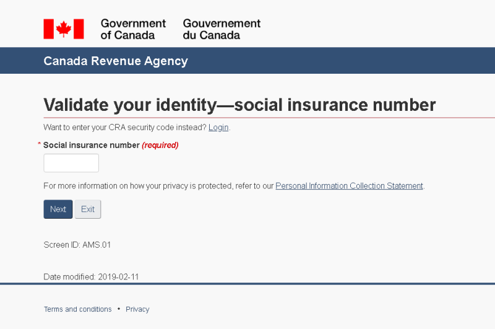The image size is (495, 329).
Task: Open the Personal Information Collection Statement link
Action: [x=349, y=186]
